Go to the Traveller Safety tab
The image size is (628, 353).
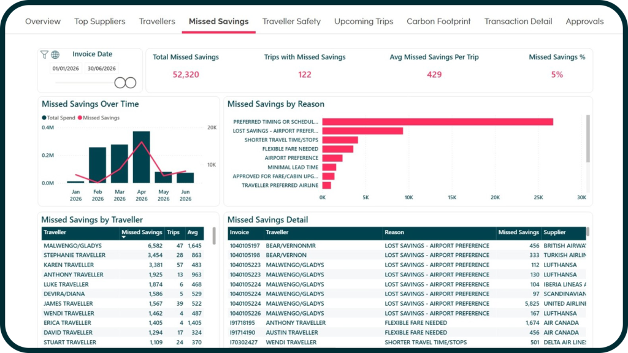(291, 21)
